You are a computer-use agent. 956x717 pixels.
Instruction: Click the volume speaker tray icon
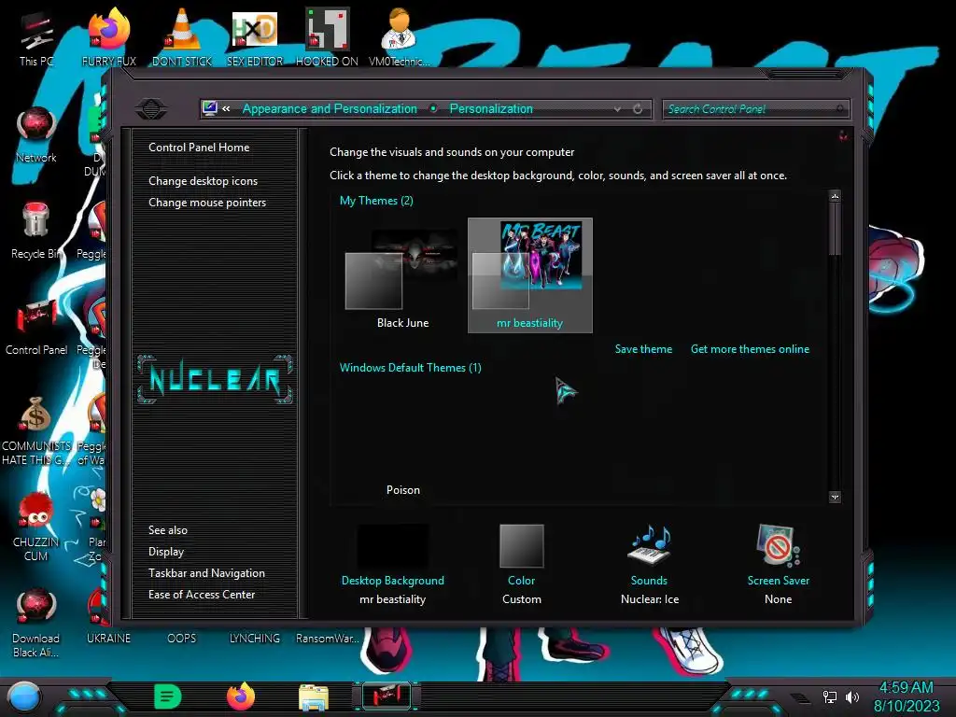click(852, 696)
